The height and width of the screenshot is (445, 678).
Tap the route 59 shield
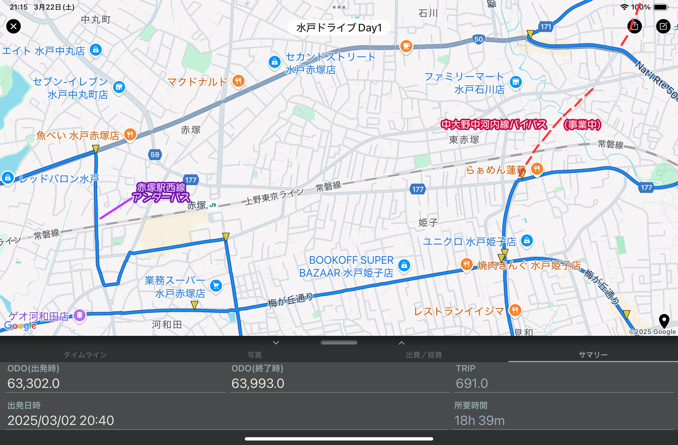click(155, 155)
